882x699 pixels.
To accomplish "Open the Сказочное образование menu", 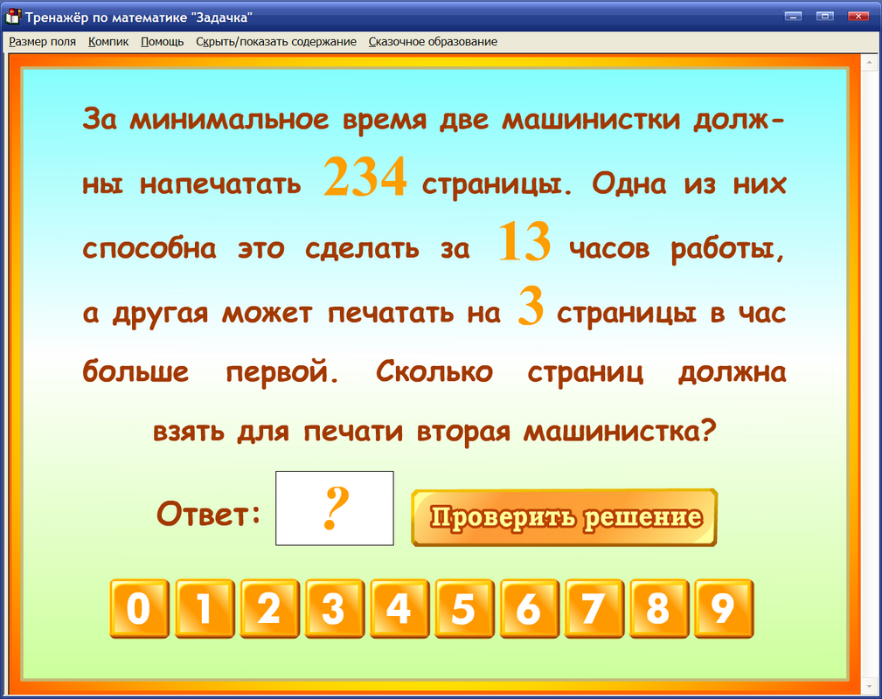I will tap(433, 41).
